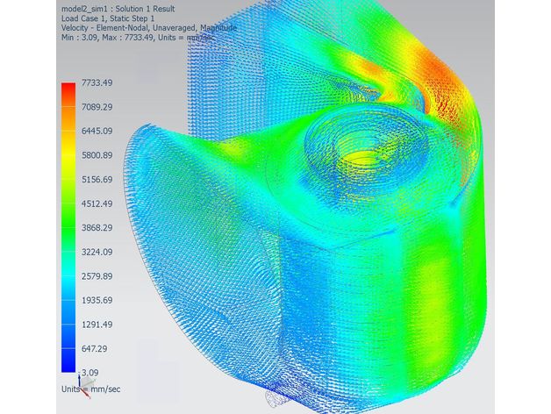Click legend value 7733.49
The image size is (551, 414).
97,82
